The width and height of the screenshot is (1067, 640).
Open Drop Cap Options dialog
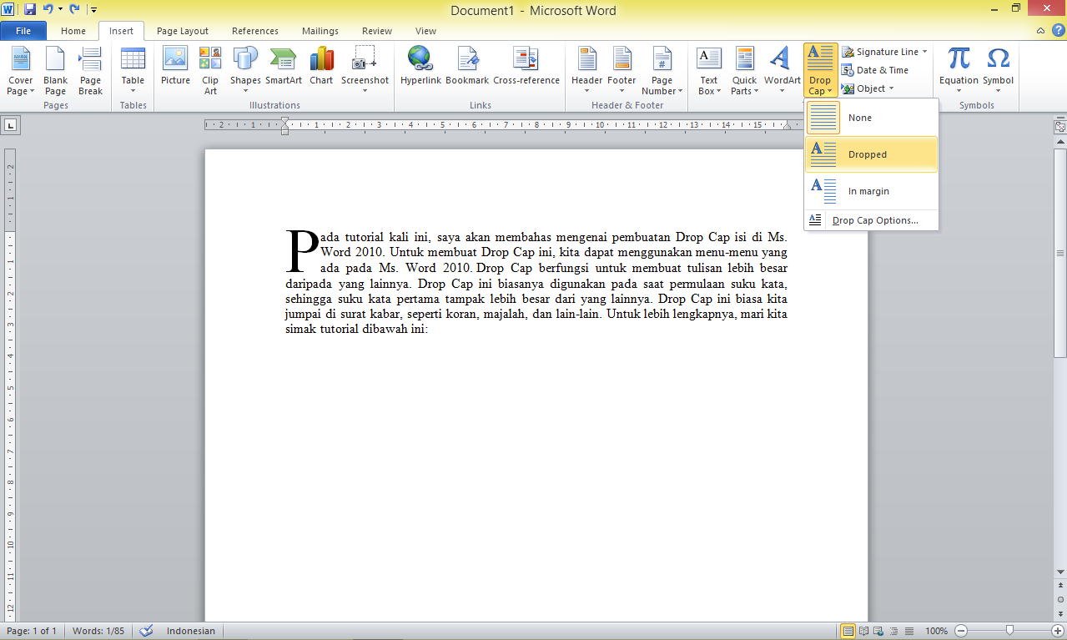tap(872, 220)
